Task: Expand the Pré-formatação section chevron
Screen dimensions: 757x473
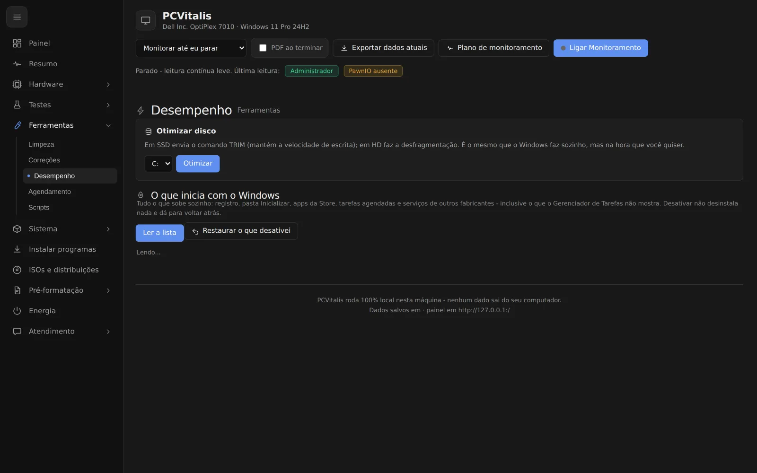Action: click(108, 290)
